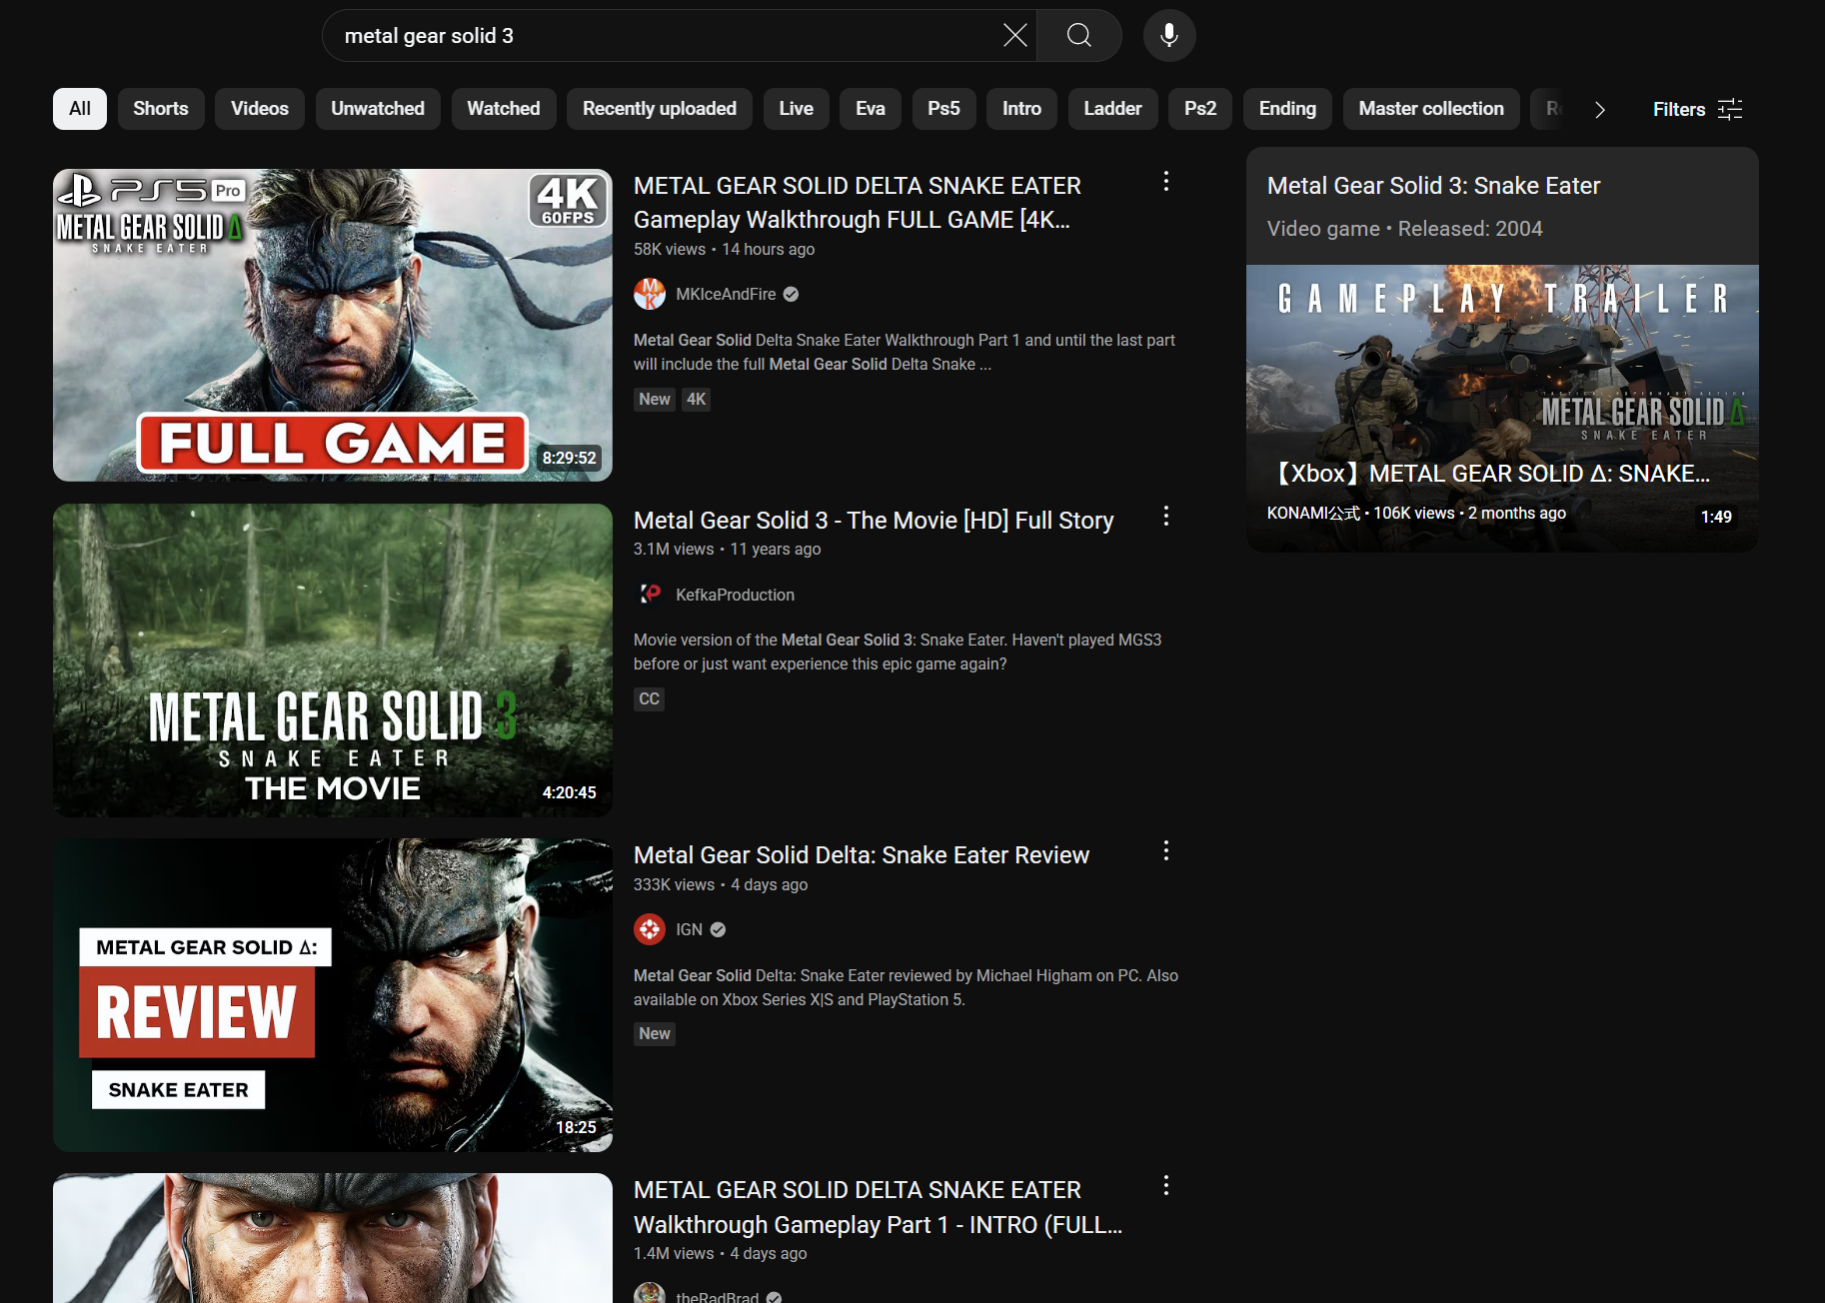The height and width of the screenshot is (1303, 1825).
Task: Open title 'METAL GEAR SOLID DELTA SNAKE EATER Gameplay Walkthrough FULL GAME'
Action: click(858, 203)
